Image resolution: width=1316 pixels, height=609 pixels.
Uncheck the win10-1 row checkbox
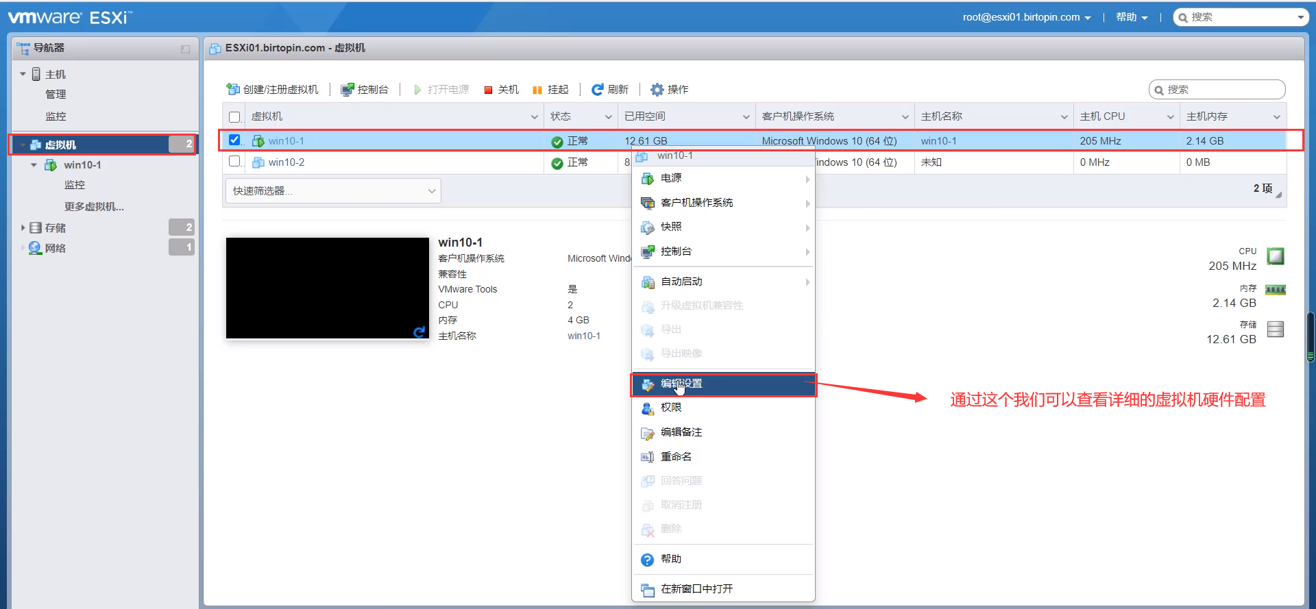pos(234,140)
